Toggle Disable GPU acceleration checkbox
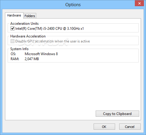 [x=12, y=41]
